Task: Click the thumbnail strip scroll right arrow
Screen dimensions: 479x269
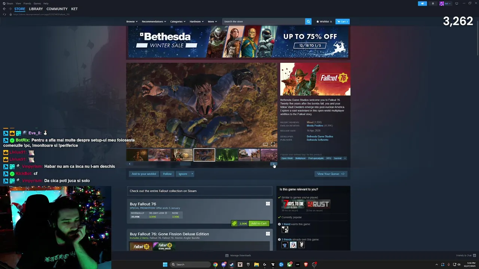Action: coord(274,164)
